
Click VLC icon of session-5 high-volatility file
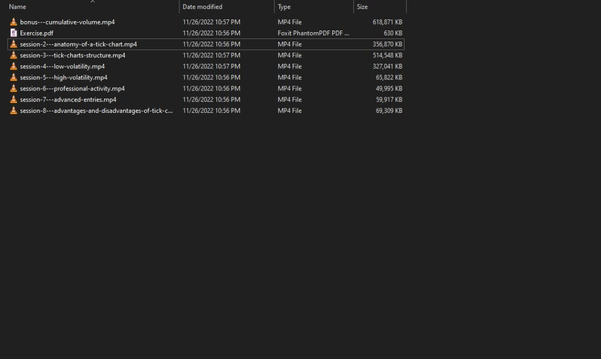[14, 78]
